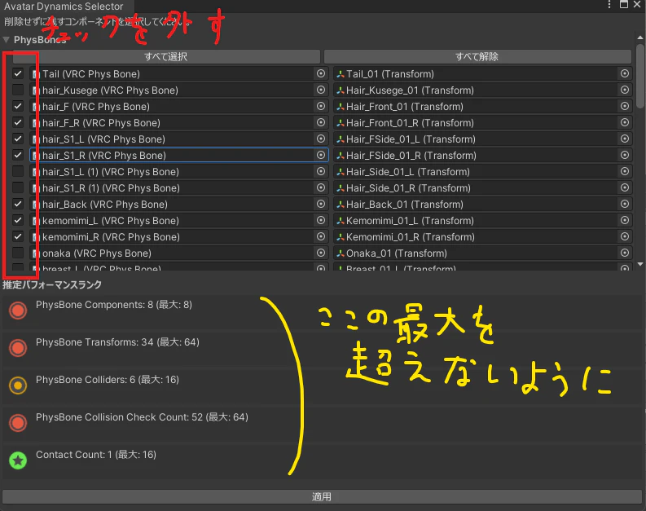Click the 適用 (apply) button
This screenshot has width=646, height=511.
tap(322, 496)
